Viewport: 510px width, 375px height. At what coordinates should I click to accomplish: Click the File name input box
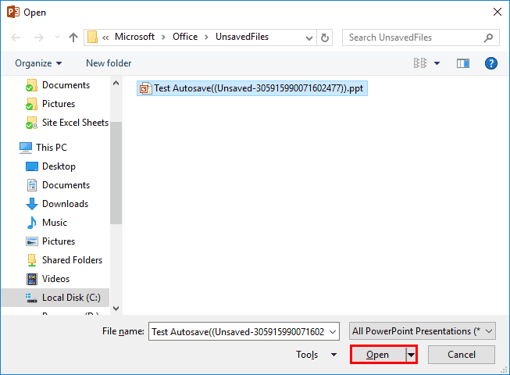(244, 331)
